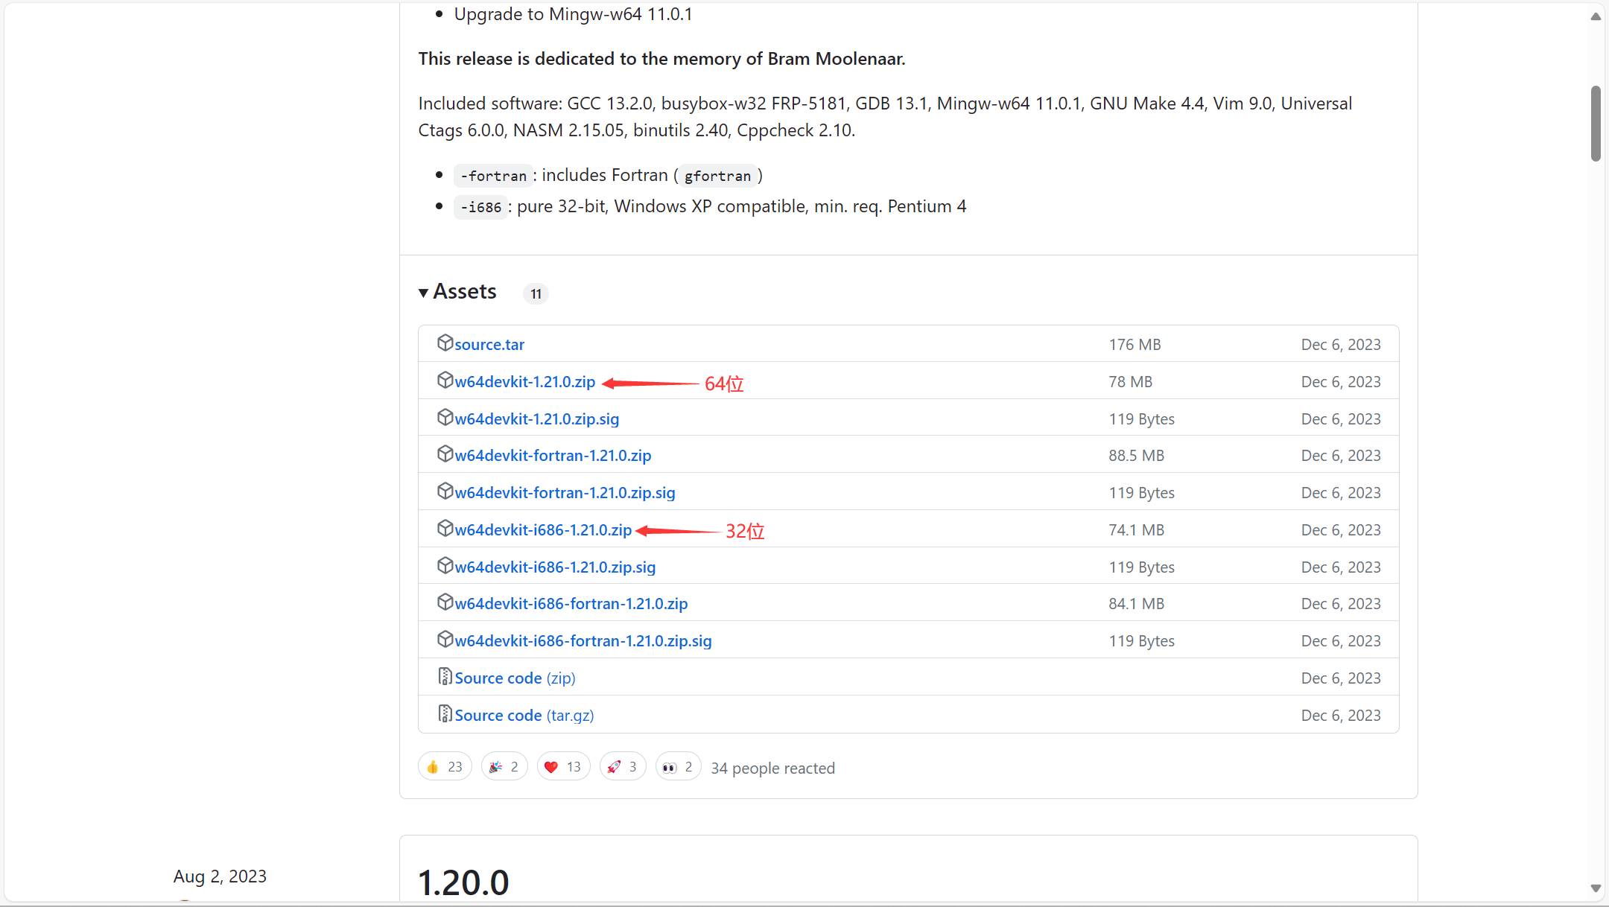
Task: Click the package icon next to source.tar
Action: [445, 343]
